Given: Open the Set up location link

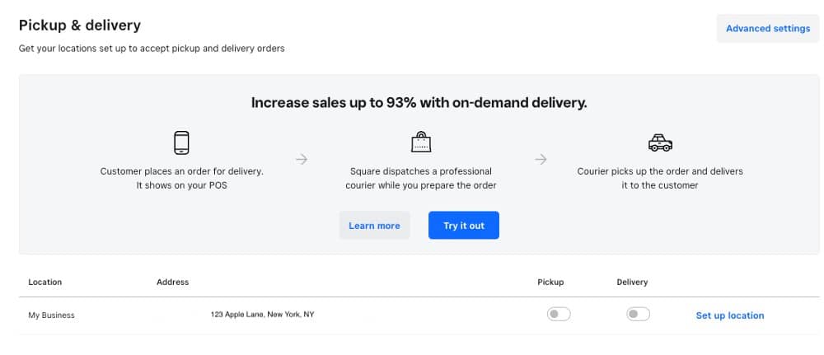Looking at the screenshot, I should [730, 315].
